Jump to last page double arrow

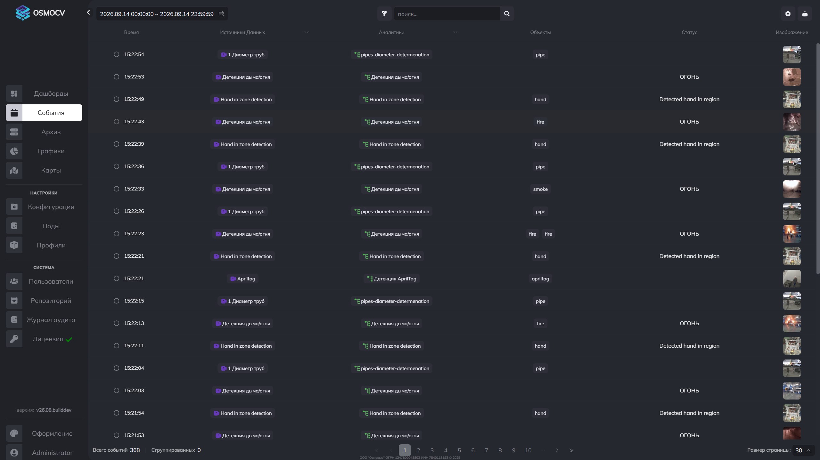[571, 450]
